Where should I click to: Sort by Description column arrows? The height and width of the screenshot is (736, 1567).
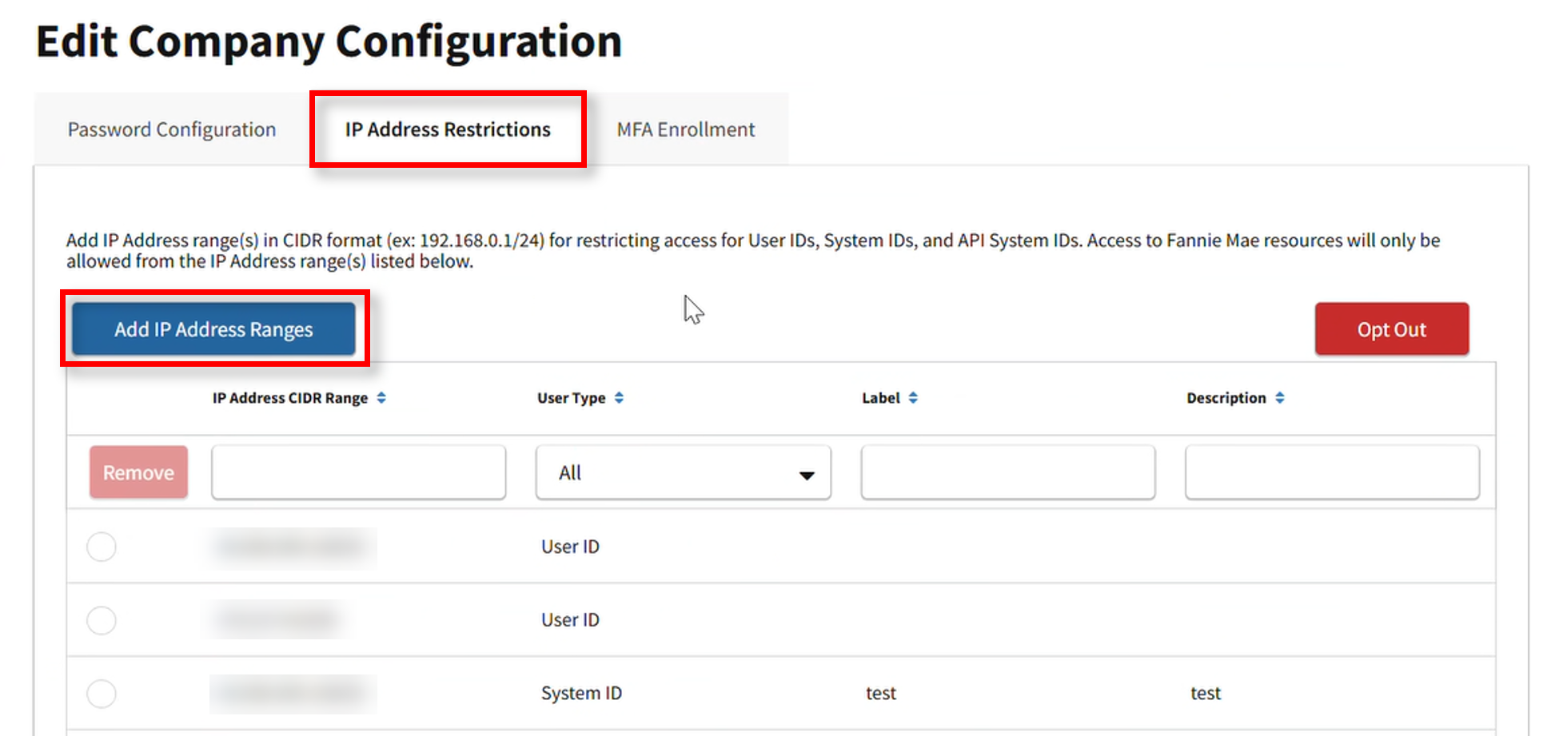tap(1280, 398)
